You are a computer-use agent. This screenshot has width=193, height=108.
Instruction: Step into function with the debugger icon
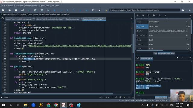click(68, 10)
